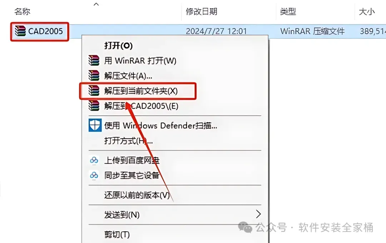Sort by the 类型 column header
This screenshot has width=386, height=243.
pos(288,11)
